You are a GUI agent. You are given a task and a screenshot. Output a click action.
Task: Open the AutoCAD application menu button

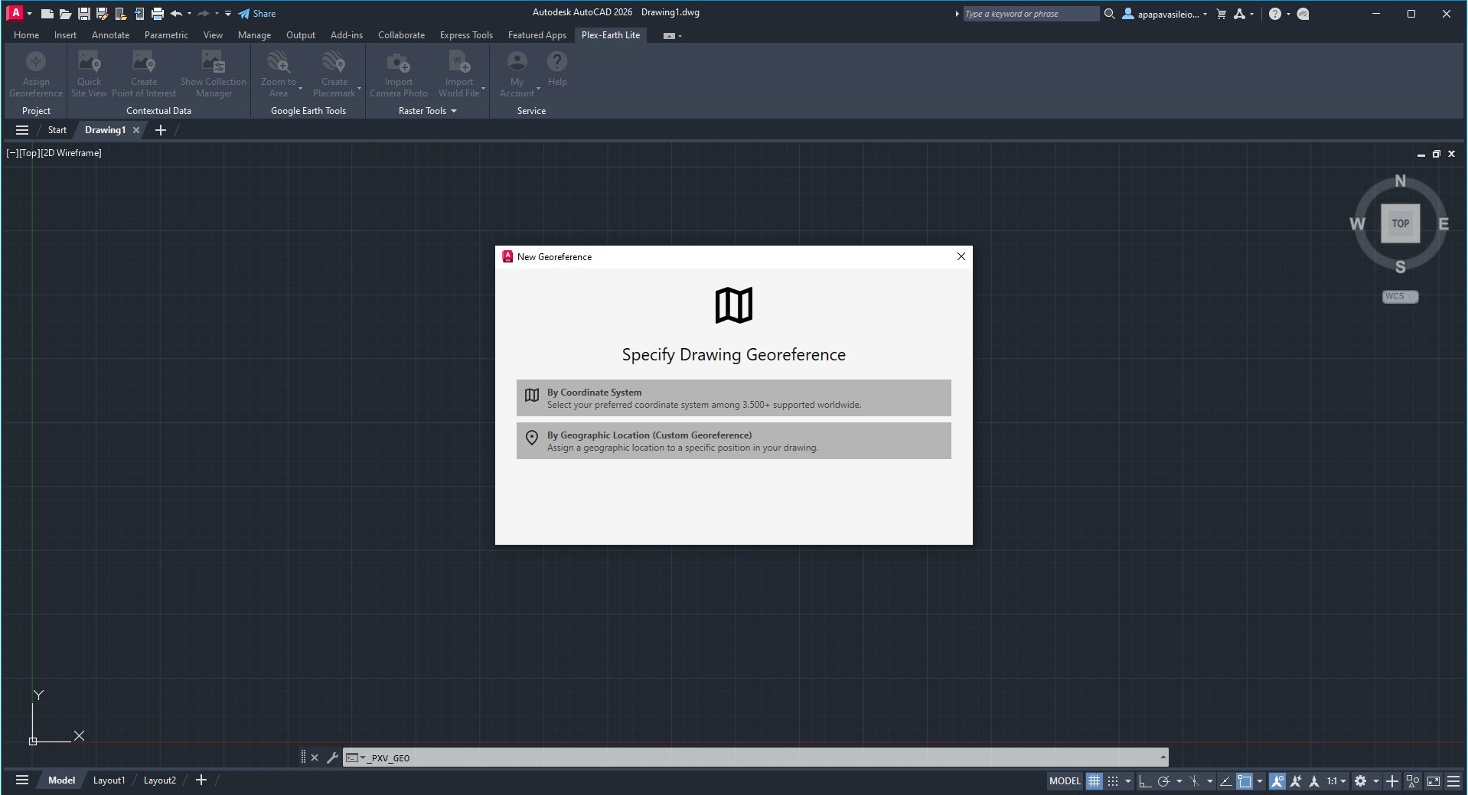(15, 13)
